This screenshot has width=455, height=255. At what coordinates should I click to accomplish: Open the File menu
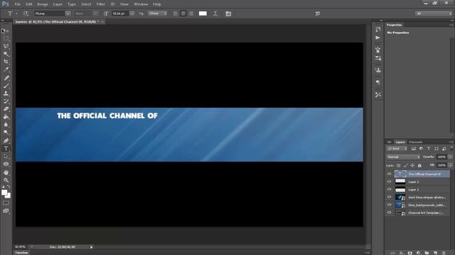tap(17, 4)
